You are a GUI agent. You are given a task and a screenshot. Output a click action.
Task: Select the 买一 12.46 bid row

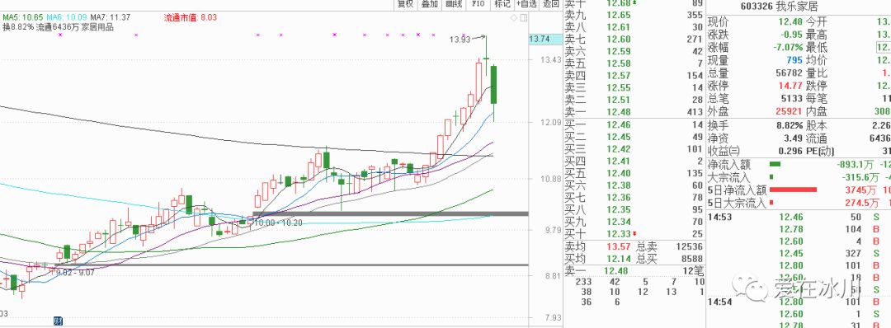(x=634, y=124)
